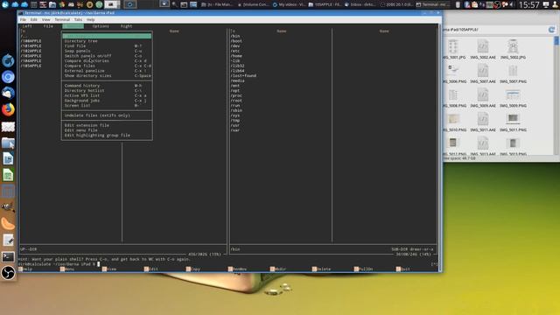Choose Compare files menu entry
The height and width of the screenshot is (315, 560).
click(x=107, y=66)
